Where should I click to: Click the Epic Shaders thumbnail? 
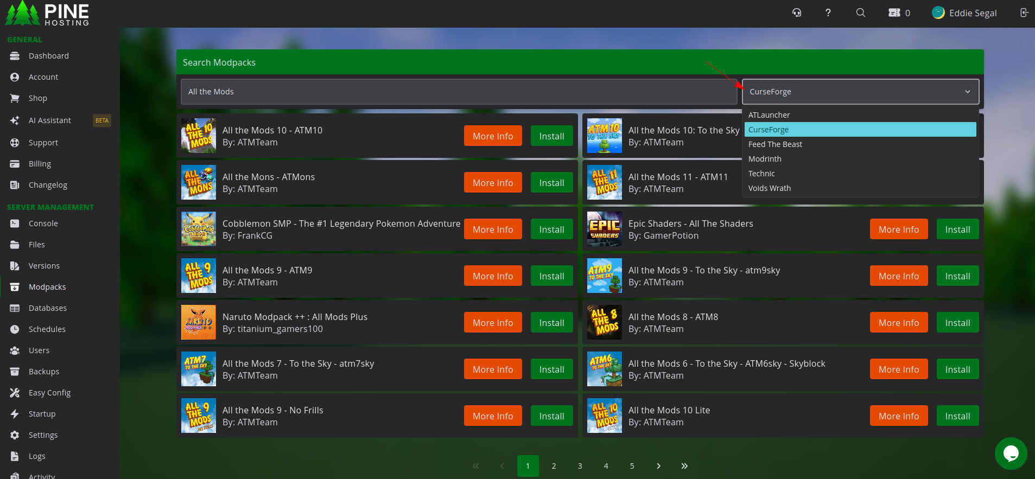click(605, 229)
